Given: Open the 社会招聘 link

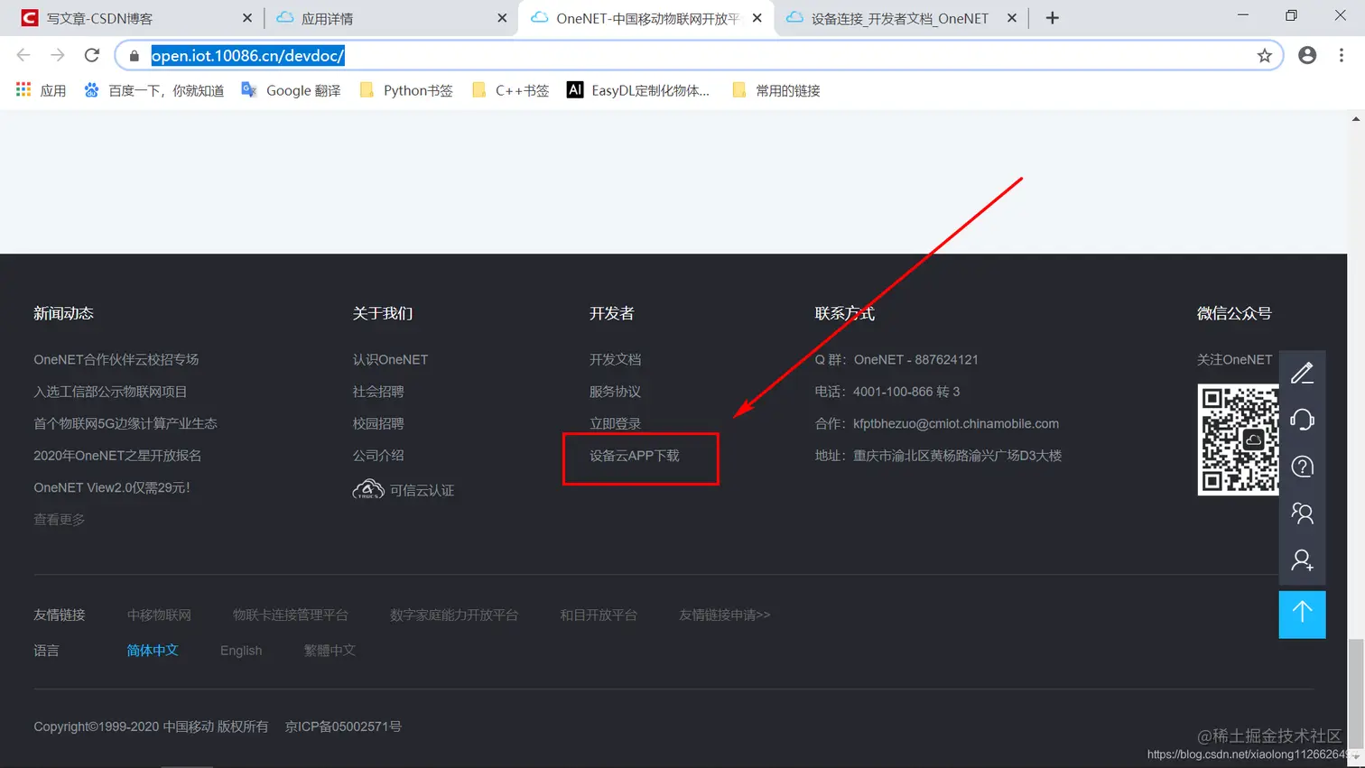Looking at the screenshot, I should [378, 392].
